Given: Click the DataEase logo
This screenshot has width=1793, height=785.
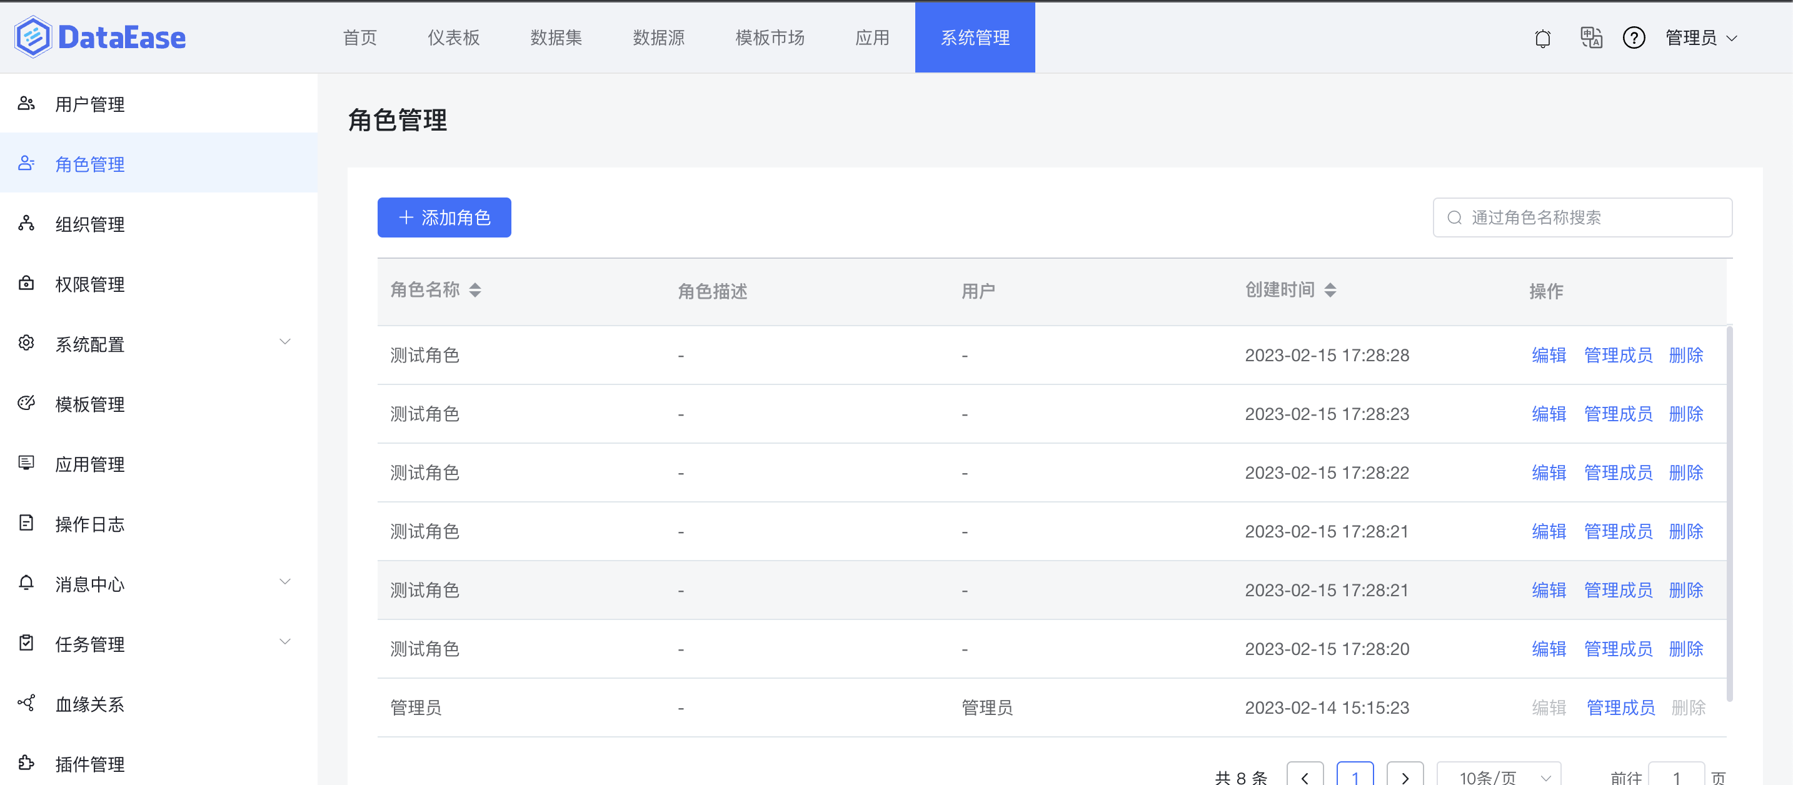Looking at the screenshot, I should [x=99, y=36].
